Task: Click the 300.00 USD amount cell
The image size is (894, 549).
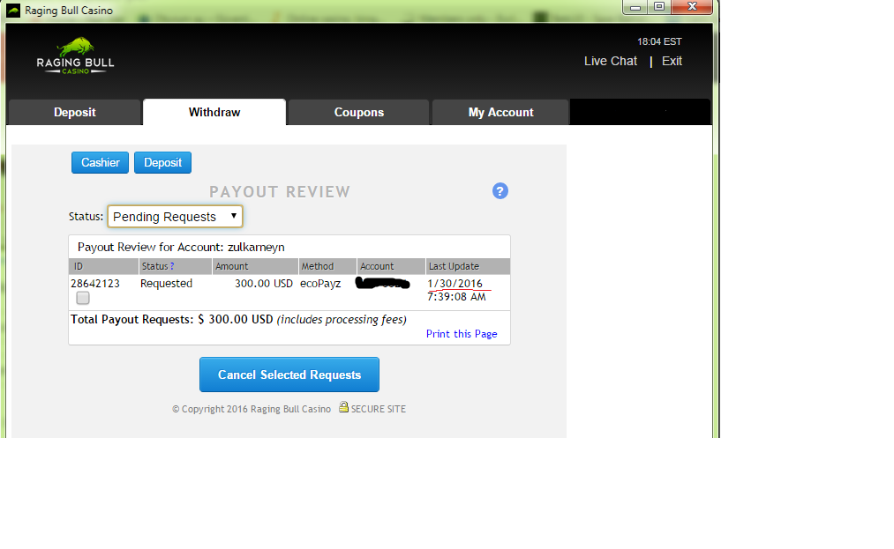Action: point(263,283)
